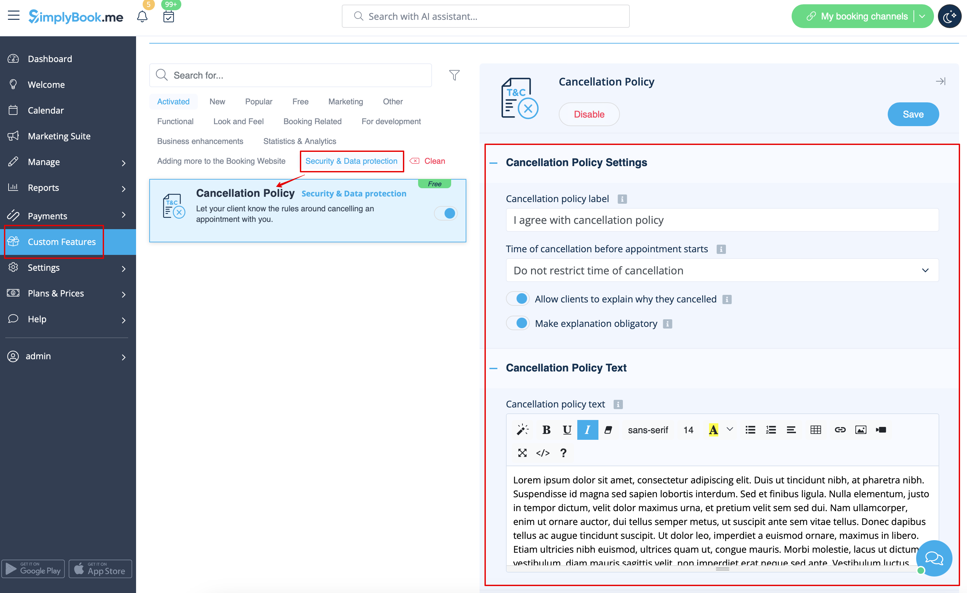Screen dimensions: 967x593
Task: Insert a video in editor
Action: [881, 430]
